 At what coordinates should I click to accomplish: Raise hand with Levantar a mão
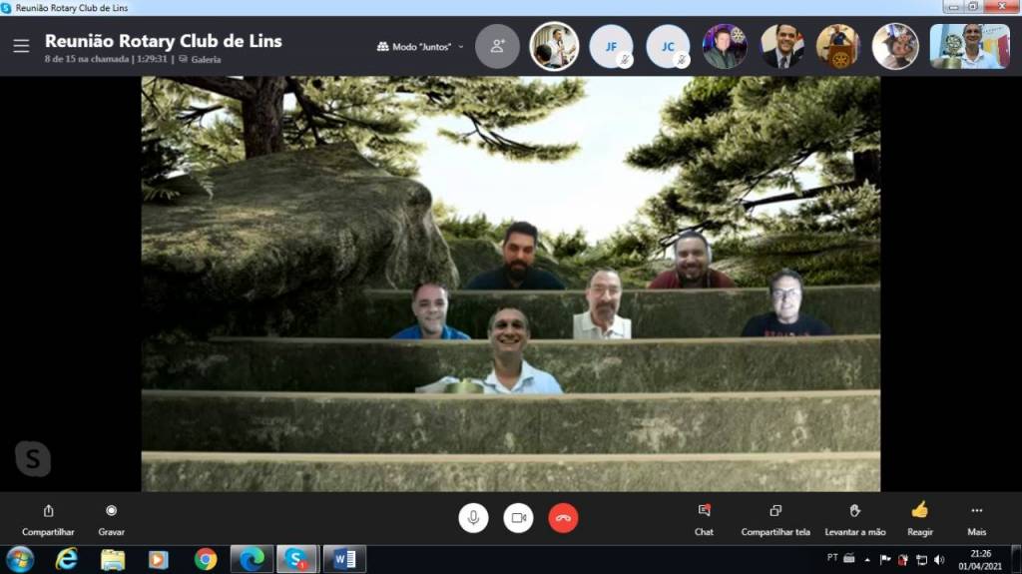pos(854,518)
